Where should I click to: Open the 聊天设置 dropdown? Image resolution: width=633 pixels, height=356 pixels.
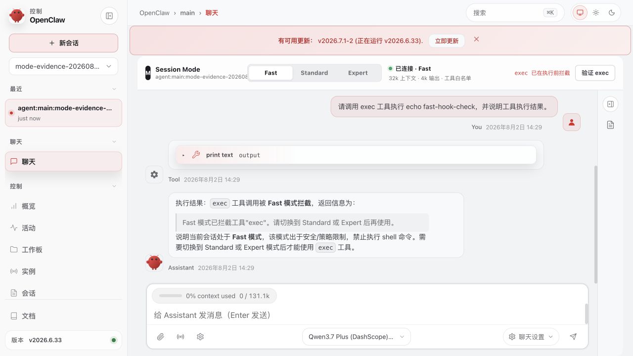tap(531, 337)
